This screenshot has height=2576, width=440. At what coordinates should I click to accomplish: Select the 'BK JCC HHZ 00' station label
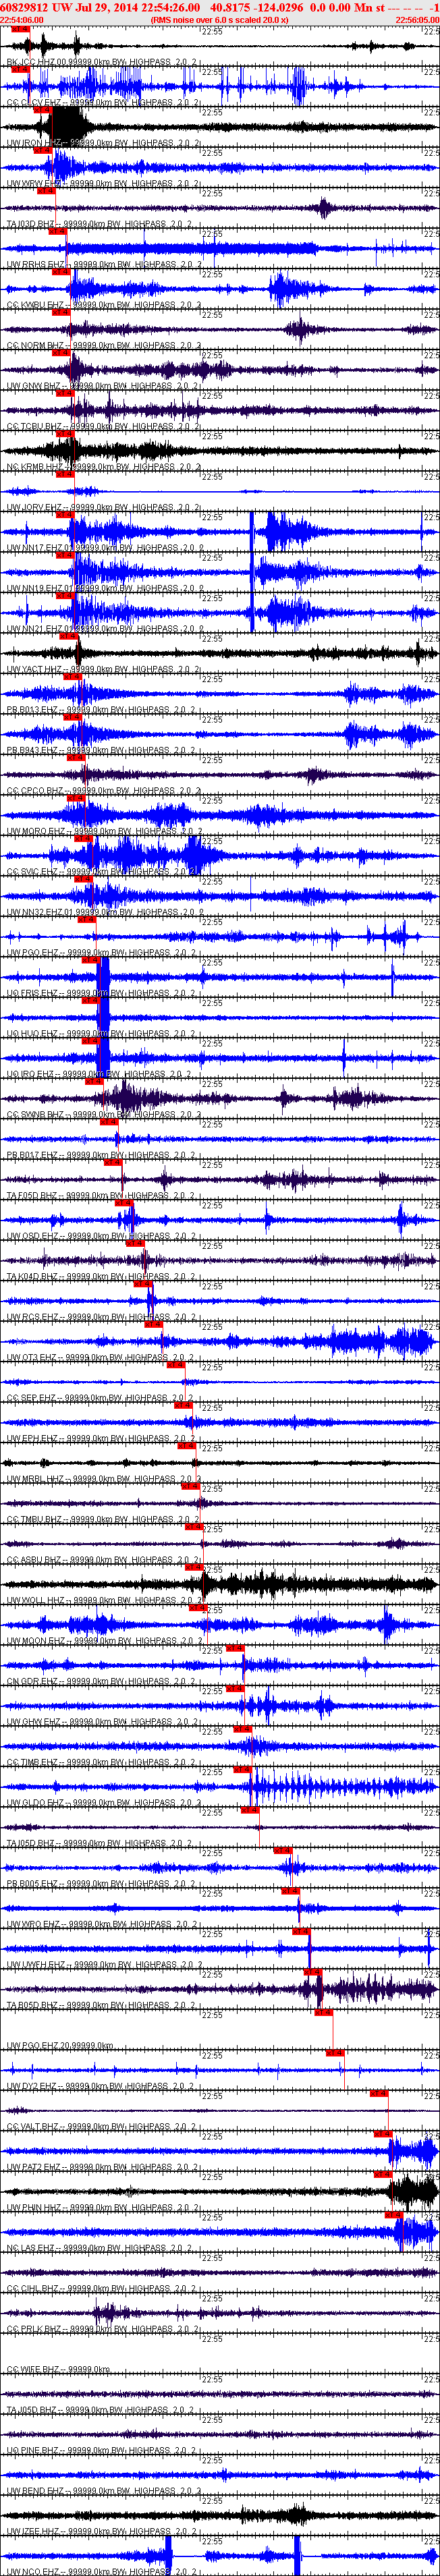[36, 62]
